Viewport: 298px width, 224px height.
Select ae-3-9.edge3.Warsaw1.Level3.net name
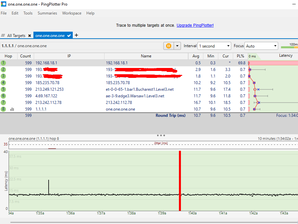coord(135,96)
